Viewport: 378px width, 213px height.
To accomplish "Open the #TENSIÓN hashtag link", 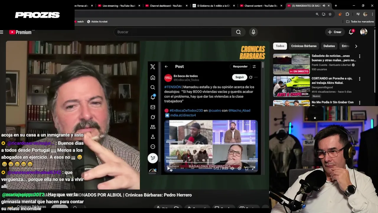I will 172,87.
